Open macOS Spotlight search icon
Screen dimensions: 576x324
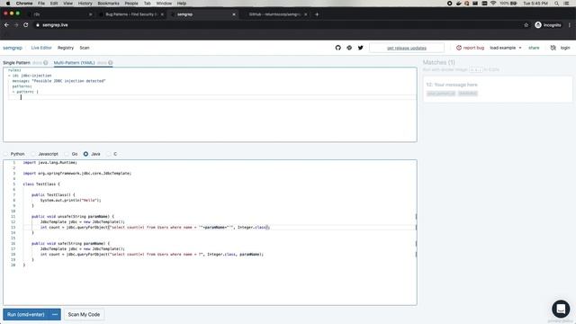pos(557,4)
